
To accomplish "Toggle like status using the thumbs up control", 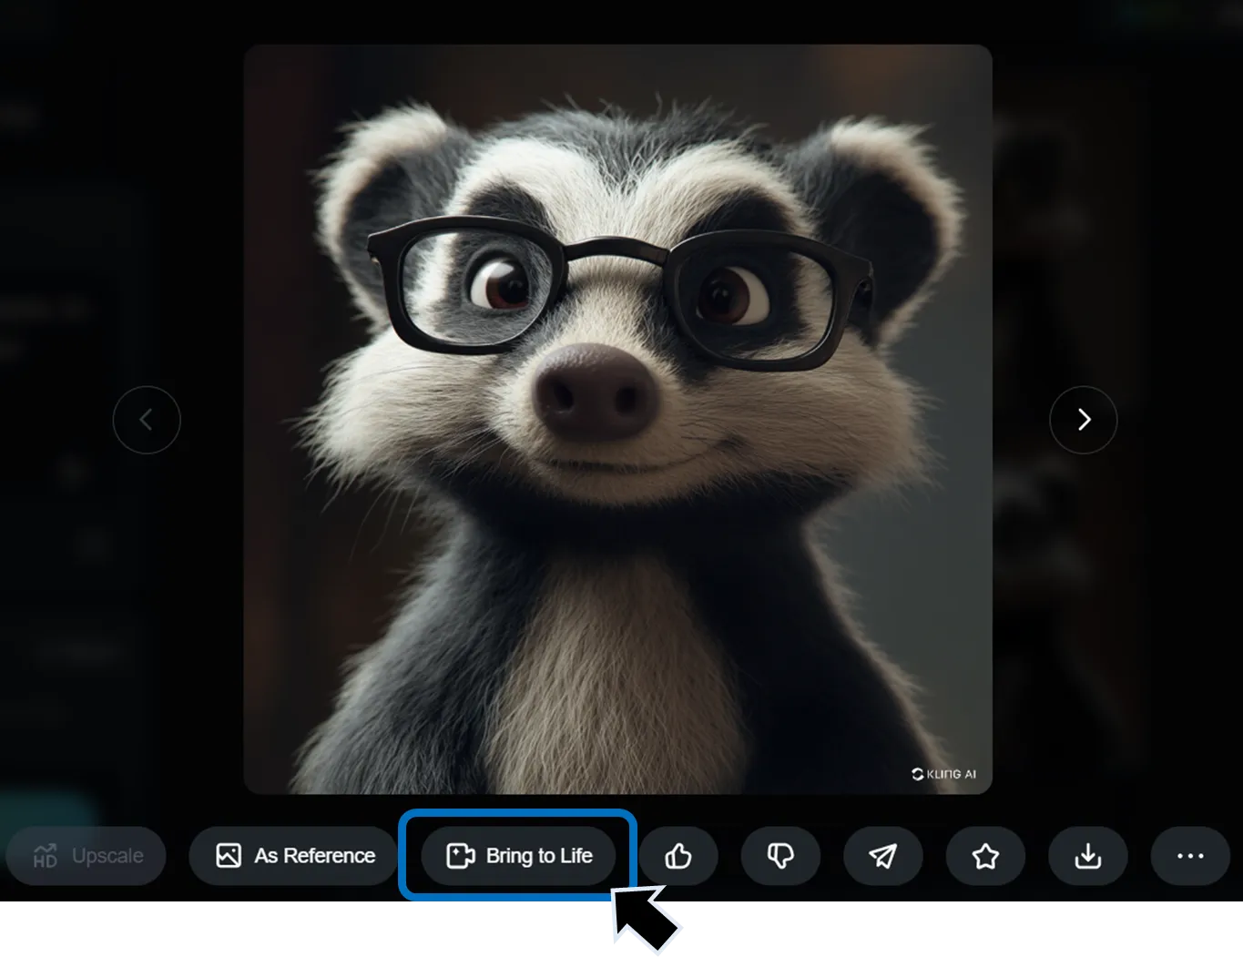I will 678,856.
